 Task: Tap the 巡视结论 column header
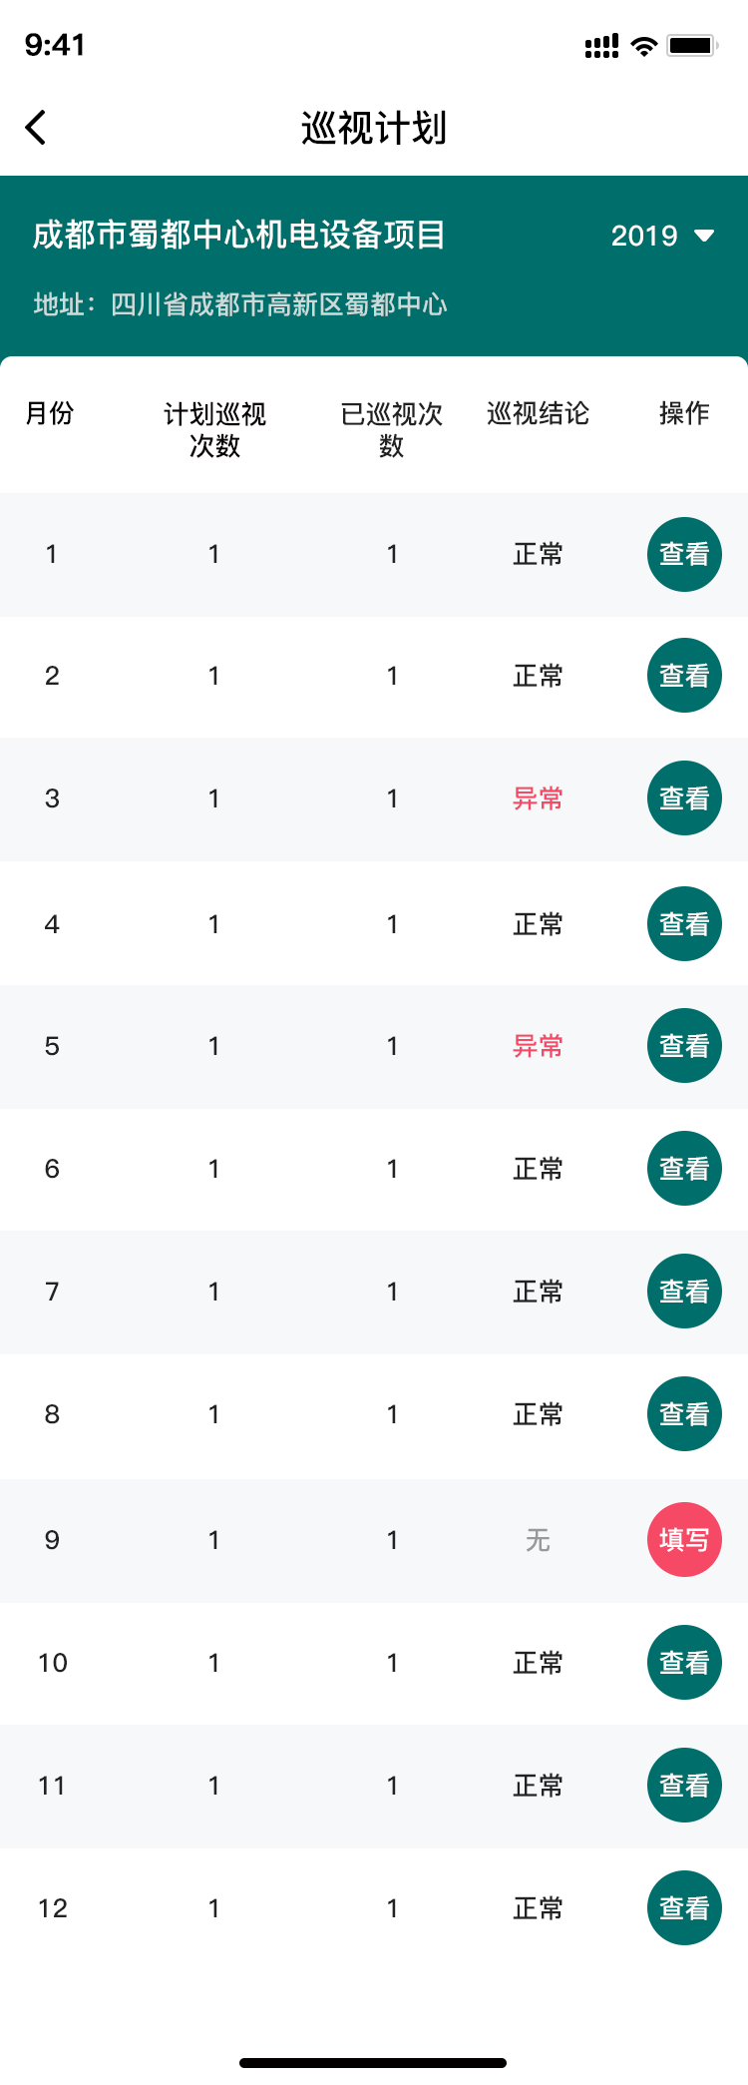click(x=538, y=413)
